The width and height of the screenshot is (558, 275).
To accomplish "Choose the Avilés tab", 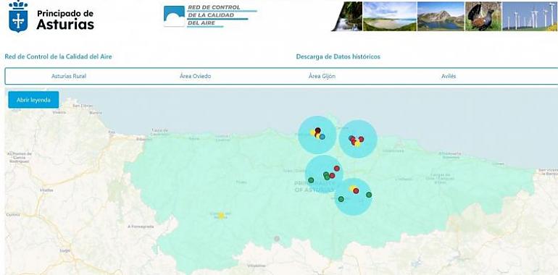I will click(449, 77).
